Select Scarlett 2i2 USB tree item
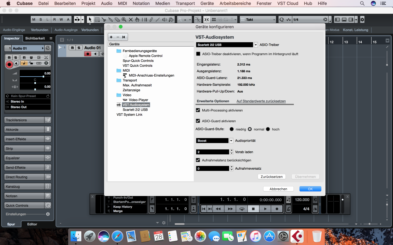Image resolution: width=393 pixels, height=245 pixels. (x=135, y=110)
